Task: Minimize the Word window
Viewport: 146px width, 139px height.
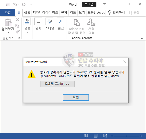Action: pos(116,4)
